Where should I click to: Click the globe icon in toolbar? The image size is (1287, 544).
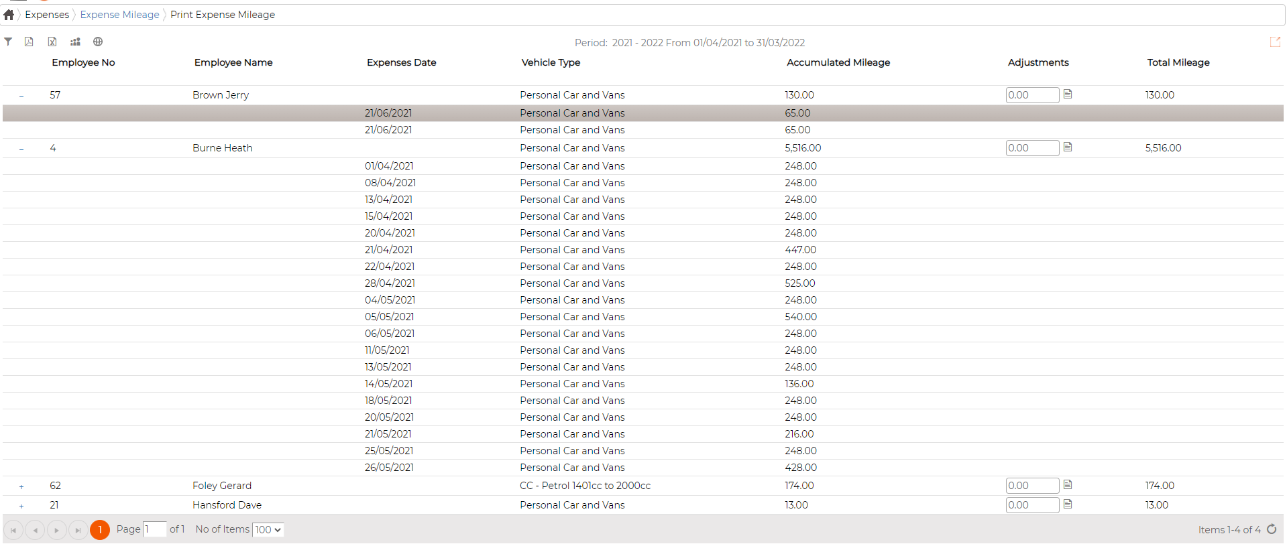pyautogui.click(x=98, y=42)
